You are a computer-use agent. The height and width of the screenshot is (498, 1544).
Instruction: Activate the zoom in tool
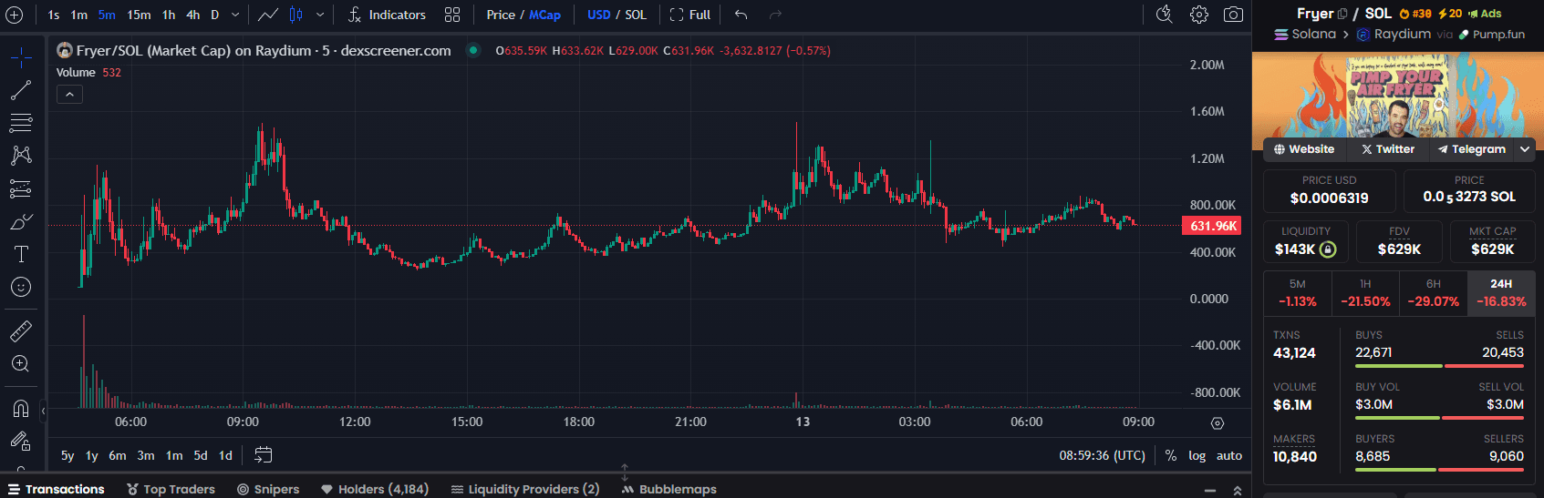pos(21,364)
